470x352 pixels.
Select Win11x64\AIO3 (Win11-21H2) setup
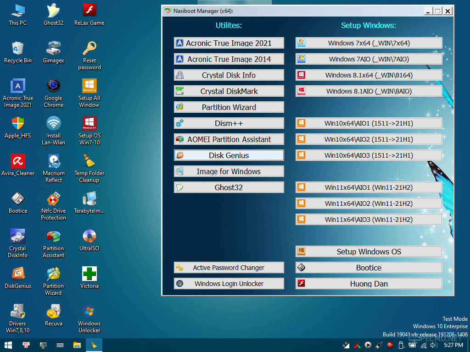[369, 220]
